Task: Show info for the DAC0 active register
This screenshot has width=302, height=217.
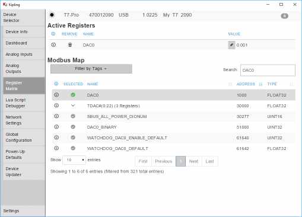Action: pyautogui.click(x=53, y=45)
